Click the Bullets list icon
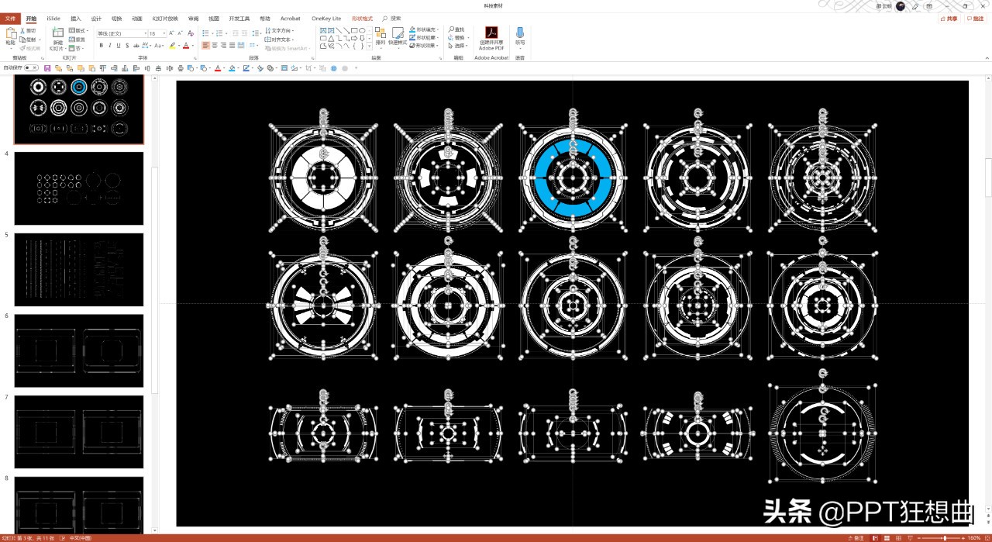 (x=206, y=33)
